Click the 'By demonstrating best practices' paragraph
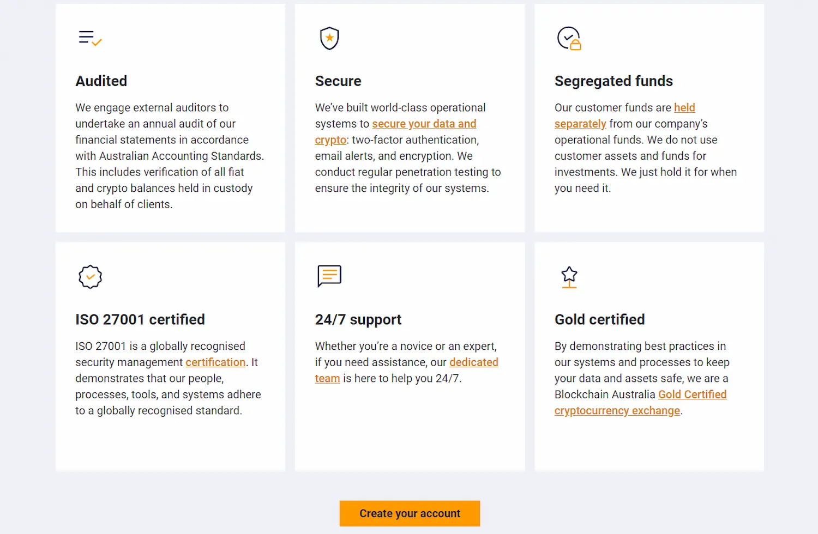818x534 pixels. [641, 371]
